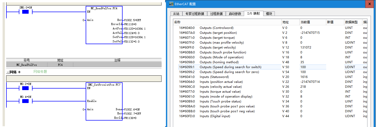Image resolution: width=377 pixels, height=127 pixels.
Task: Click current value 218 for velocity actual
Action: [x=303, y=87]
